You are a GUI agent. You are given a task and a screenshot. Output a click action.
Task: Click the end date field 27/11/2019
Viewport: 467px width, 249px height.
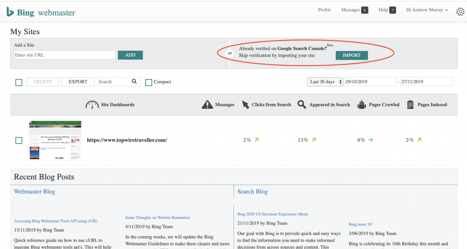point(426,81)
